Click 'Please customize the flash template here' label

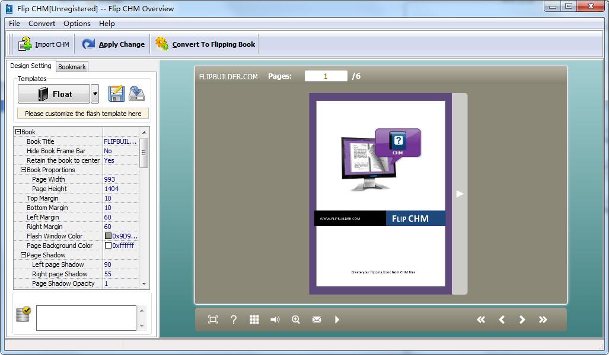pos(83,114)
